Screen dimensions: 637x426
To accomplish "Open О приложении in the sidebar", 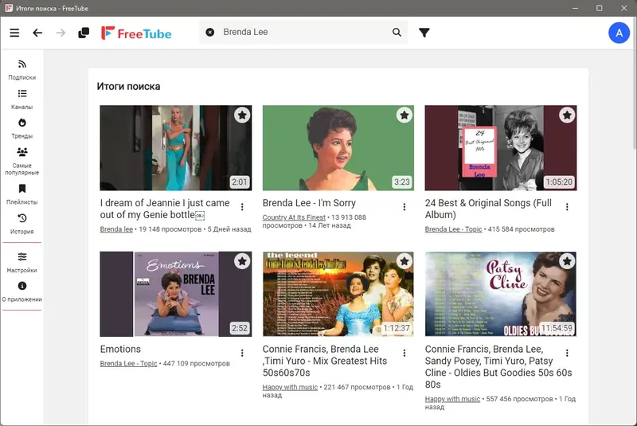I will pyautogui.click(x=22, y=291).
